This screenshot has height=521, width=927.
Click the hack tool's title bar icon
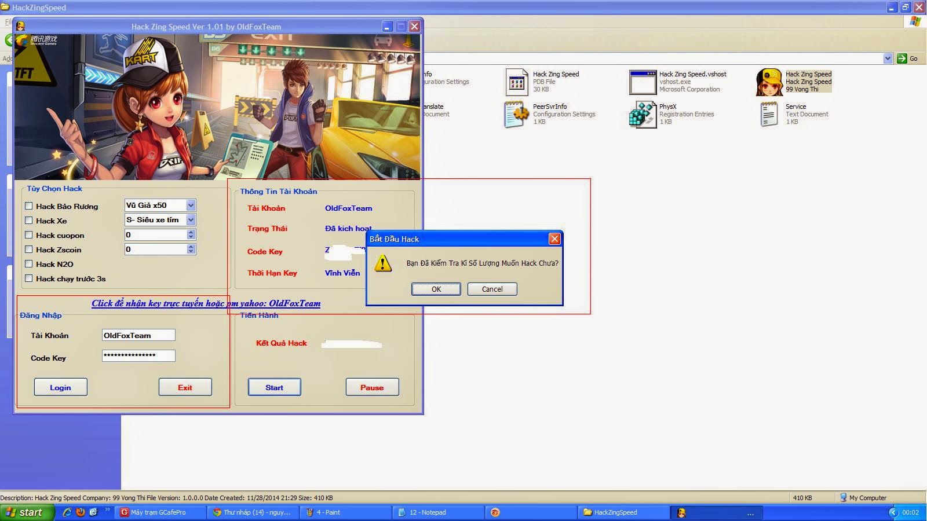(x=21, y=27)
